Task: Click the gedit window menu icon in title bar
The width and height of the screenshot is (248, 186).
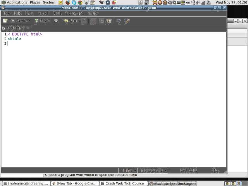Action: pyautogui.click(x=3, y=8)
